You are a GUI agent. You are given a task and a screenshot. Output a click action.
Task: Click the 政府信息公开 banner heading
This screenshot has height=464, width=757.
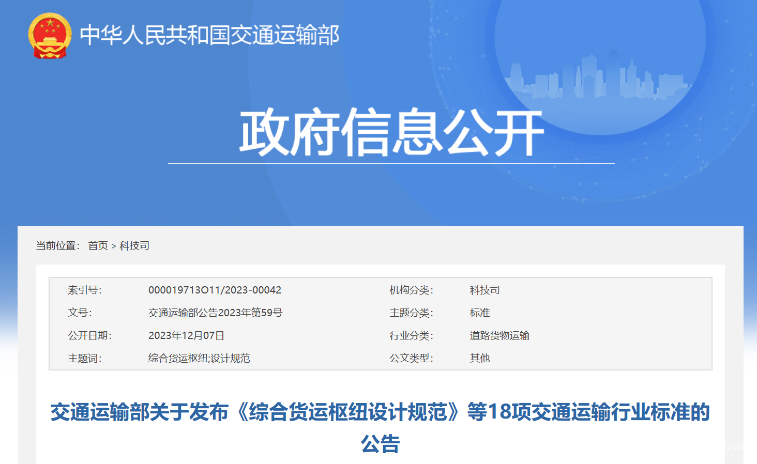click(391, 132)
